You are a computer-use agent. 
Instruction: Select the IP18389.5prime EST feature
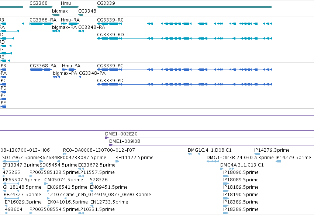[x=226, y=206]
